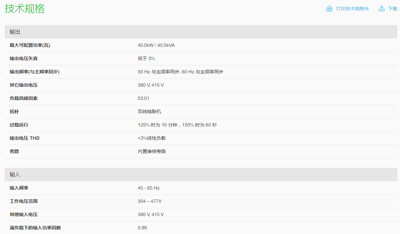Image resolution: width=400 pixels, height=234 pixels.
Task: Click the 下载 text link
Action: pos(393,9)
